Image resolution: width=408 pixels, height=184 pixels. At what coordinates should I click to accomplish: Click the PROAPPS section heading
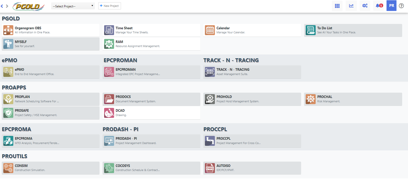click(x=14, y=88)
